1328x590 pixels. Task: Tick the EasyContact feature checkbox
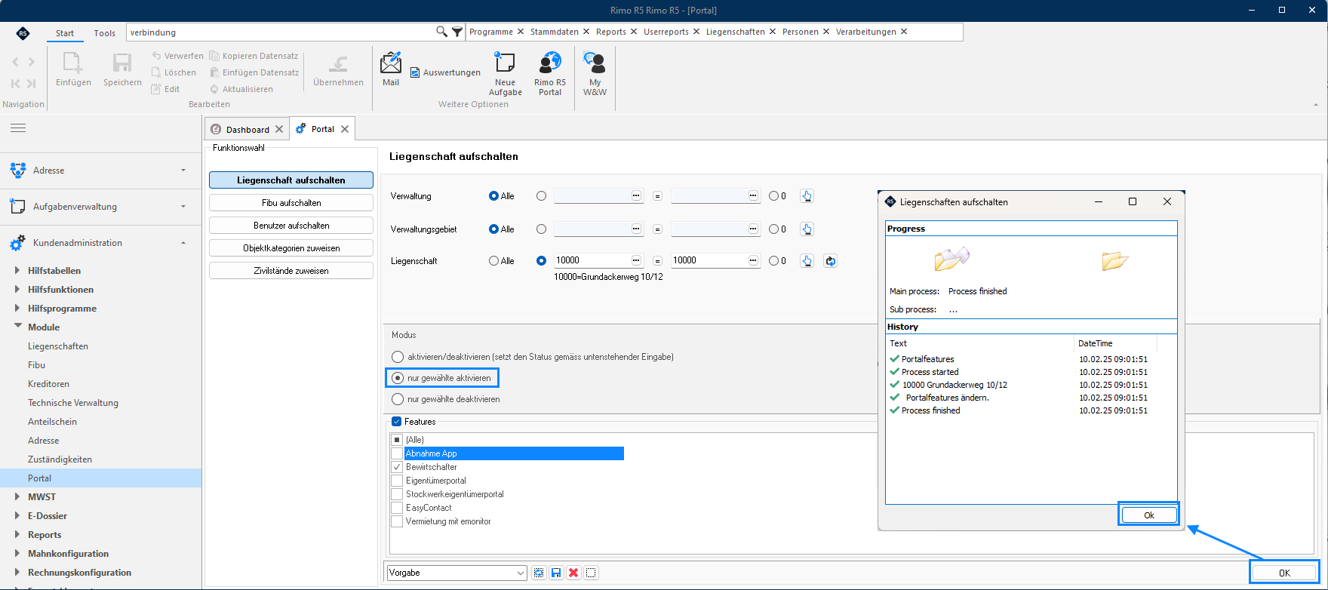(x=397, y=508)
